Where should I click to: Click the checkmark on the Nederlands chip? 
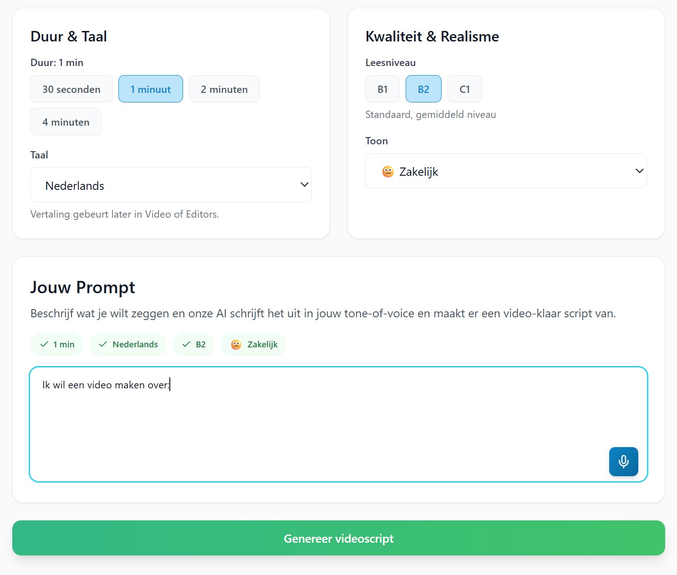(x=103, y=345)
